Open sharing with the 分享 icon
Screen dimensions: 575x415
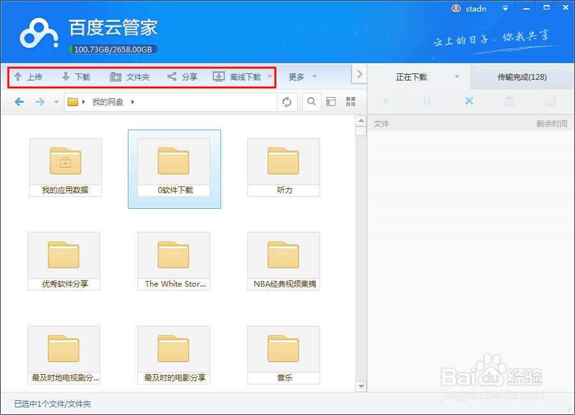click(x=181, y=76)
